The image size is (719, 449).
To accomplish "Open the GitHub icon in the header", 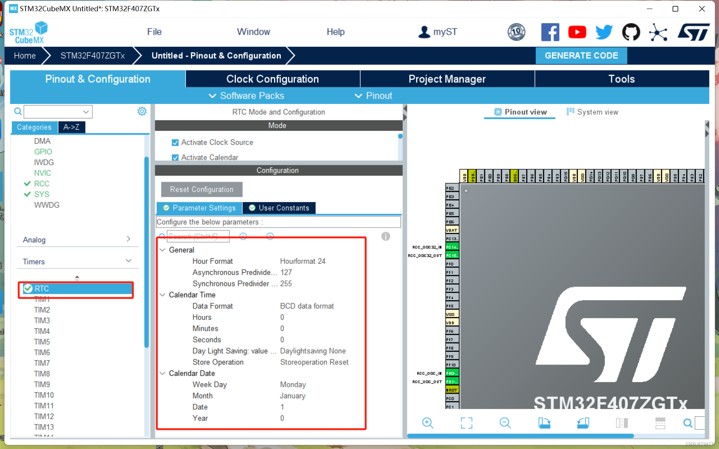I will click(x=631, y=32).
